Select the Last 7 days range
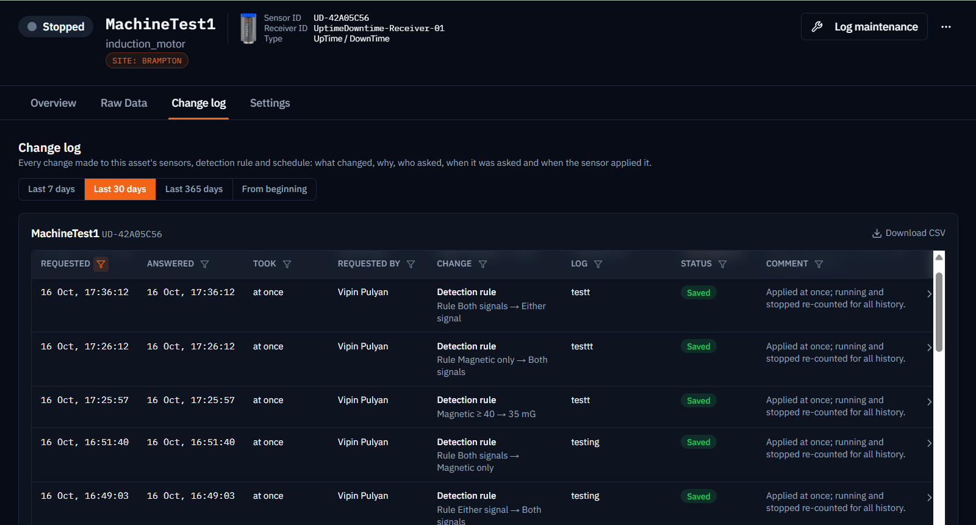The width and height of the screenshot is (976, 525). [51, 189]
